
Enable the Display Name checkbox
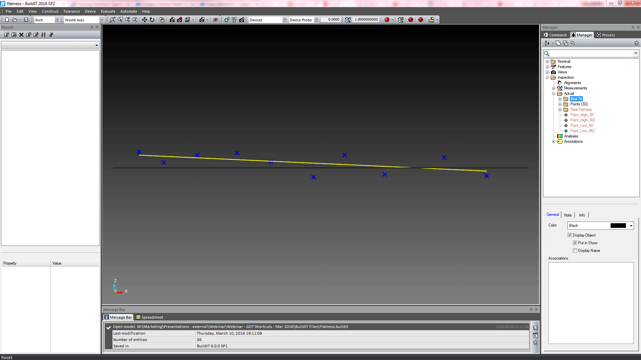pos(575,251)
